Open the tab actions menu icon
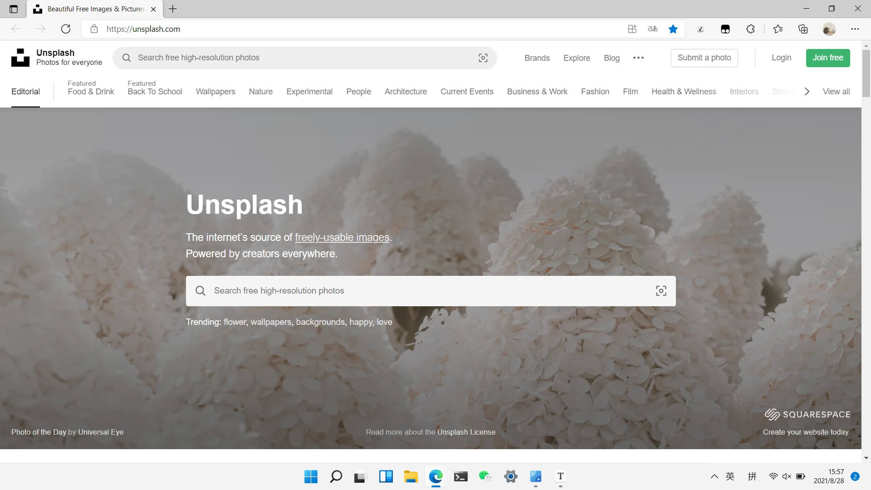871x490 pixels. tap(14, 9)
